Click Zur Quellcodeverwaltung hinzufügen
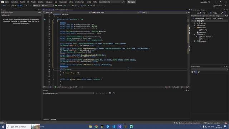 187,123
